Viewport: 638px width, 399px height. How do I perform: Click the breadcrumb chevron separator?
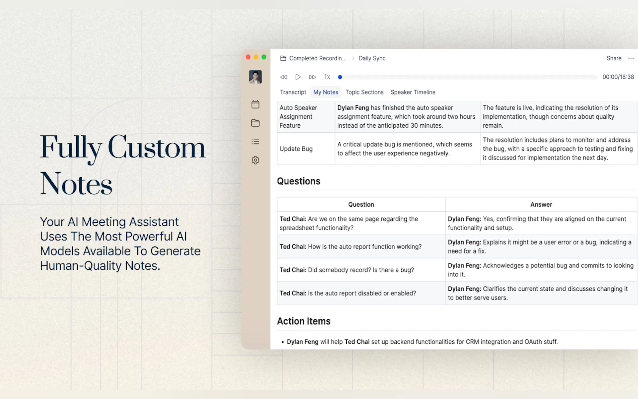click(x=353, y=58)
